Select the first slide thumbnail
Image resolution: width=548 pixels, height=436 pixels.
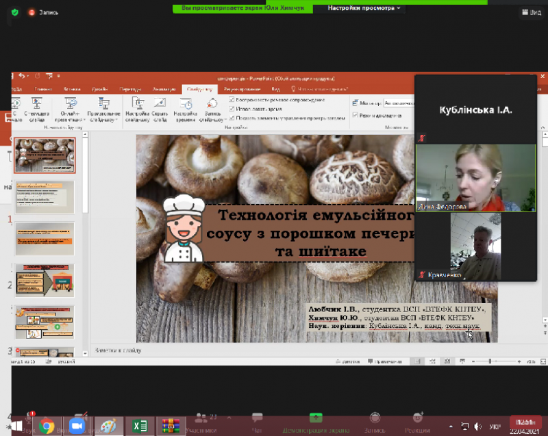coord(45,155)
